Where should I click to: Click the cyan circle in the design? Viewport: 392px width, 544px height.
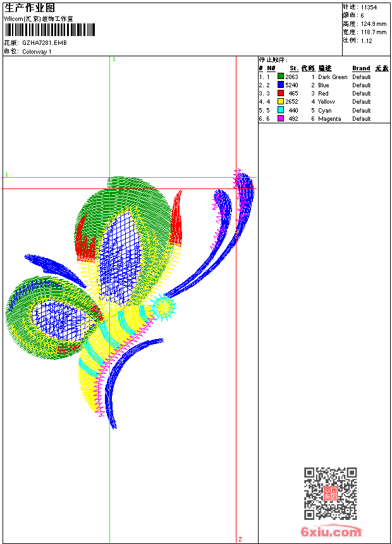(164, 307)
